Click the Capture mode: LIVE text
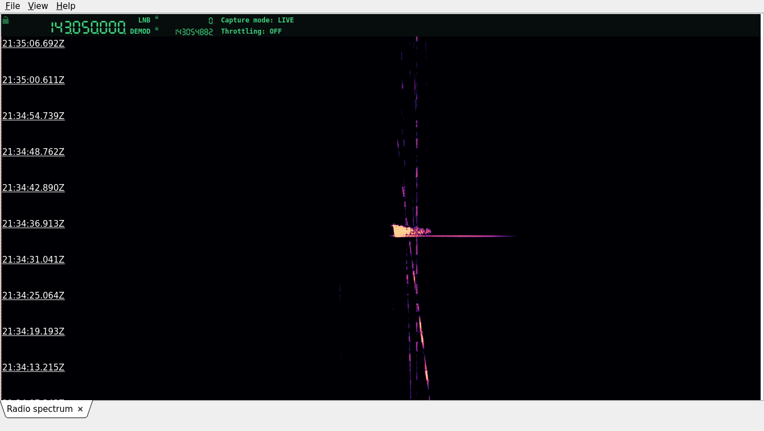 [257, 20]
